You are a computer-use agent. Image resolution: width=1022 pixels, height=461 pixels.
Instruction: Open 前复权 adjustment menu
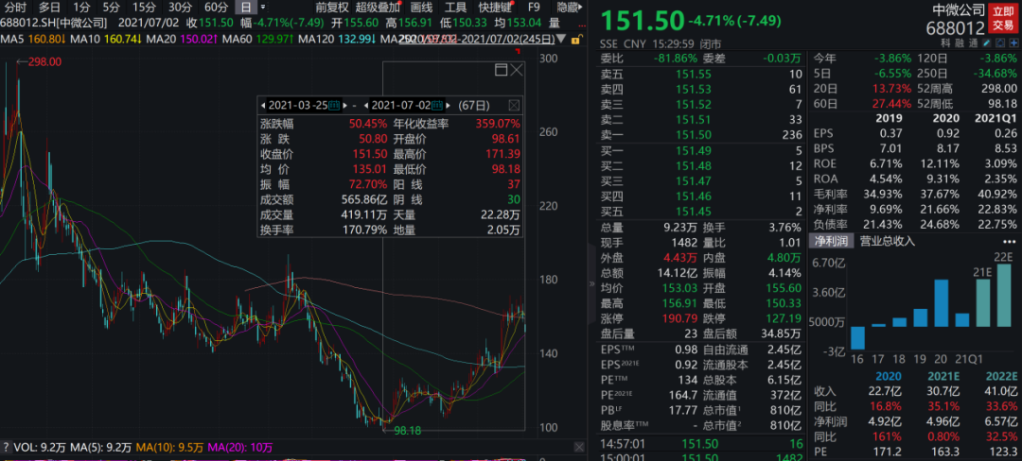(332, 8)
